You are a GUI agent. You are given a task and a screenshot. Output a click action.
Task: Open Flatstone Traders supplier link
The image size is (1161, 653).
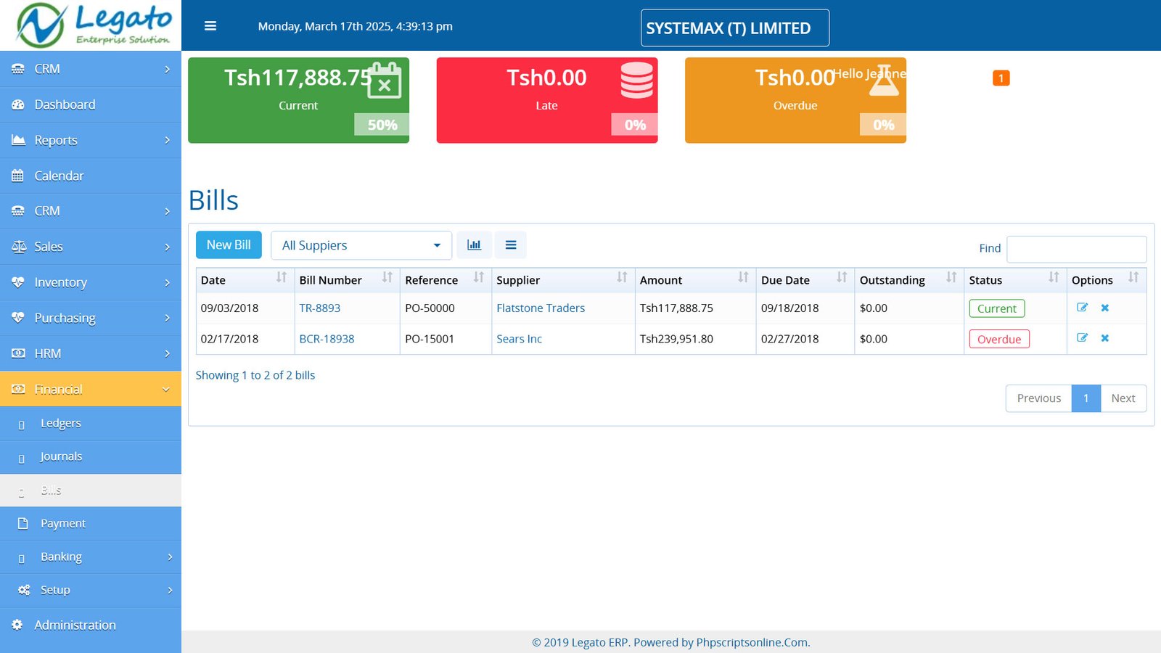tap(541, 308)
